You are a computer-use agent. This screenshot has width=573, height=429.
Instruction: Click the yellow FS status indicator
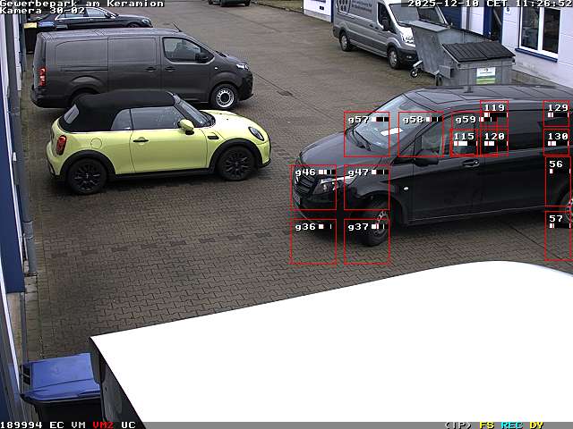[487, 425]
